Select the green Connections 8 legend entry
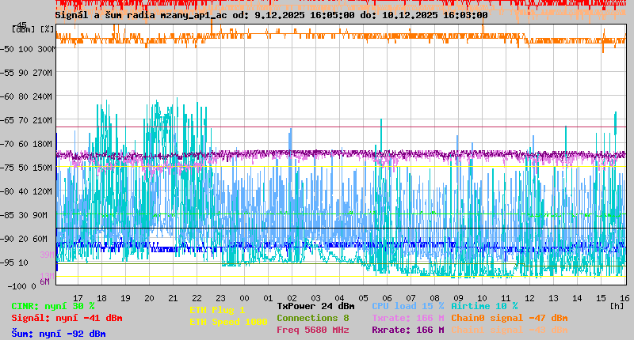This screenshot has width=634, height=340. pyautogui.click(x=312, y=318)
